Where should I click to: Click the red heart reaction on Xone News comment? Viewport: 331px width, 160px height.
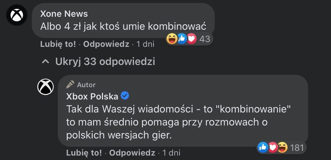click(191, 39)
